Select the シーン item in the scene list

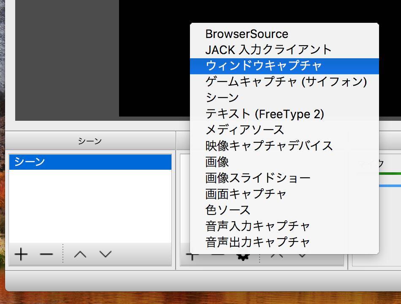pos(90,162)
